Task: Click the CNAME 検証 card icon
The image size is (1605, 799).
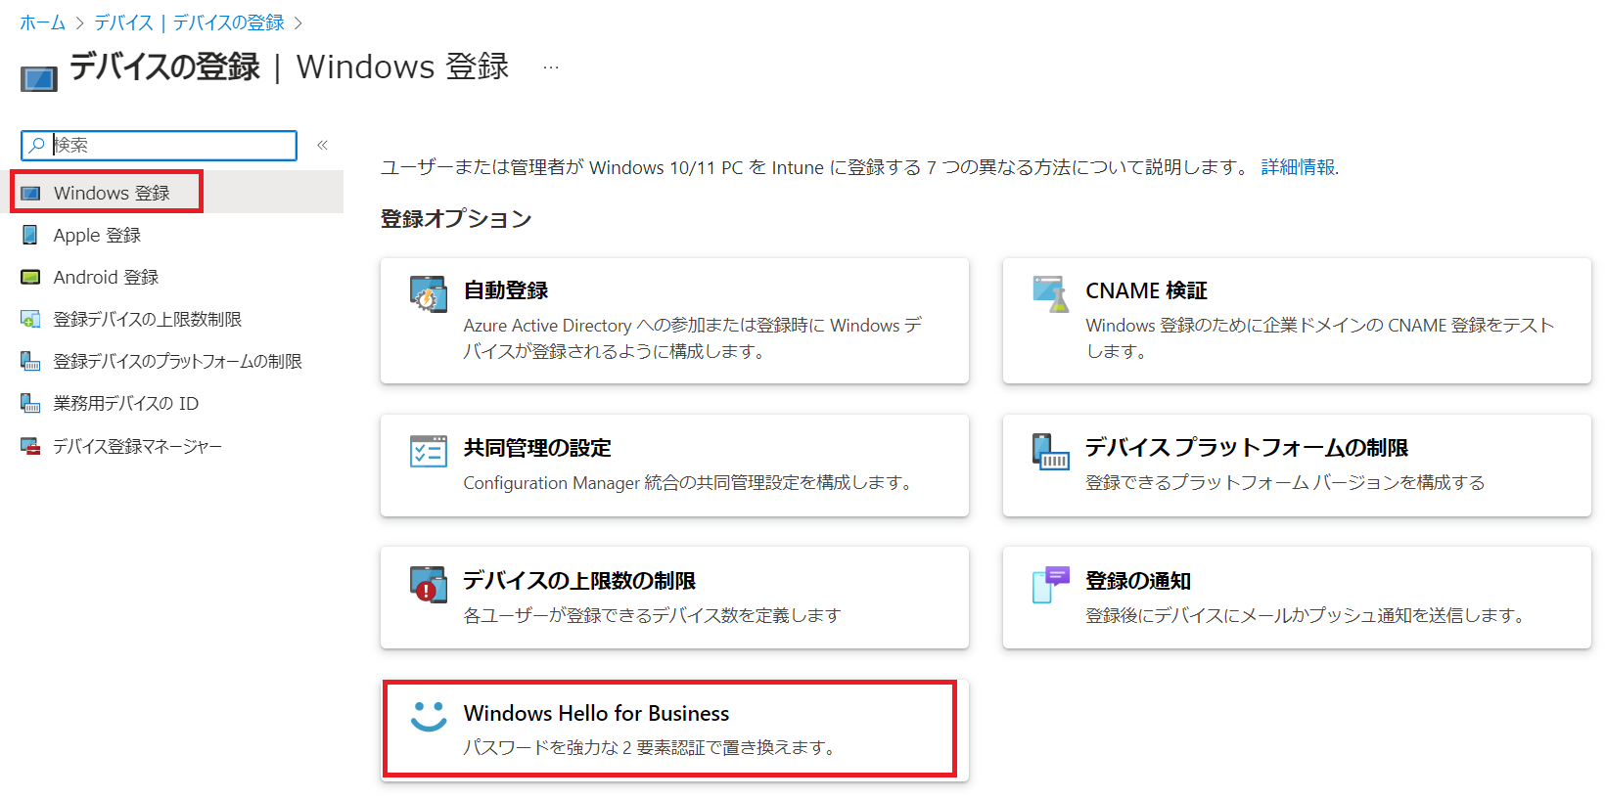Action: pyautogui.click(x=1050, y=293)
